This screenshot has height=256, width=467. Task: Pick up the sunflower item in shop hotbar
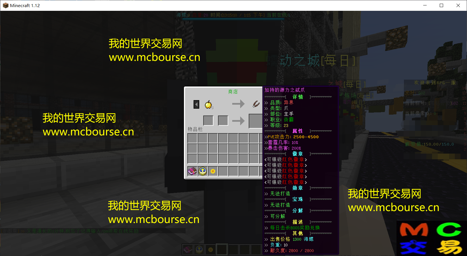[x=213, y=171]
